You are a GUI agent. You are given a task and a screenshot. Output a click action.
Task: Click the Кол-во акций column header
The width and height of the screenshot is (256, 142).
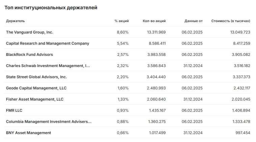pos(154,21)
